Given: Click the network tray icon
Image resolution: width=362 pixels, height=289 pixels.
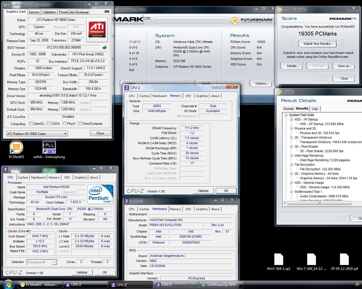Looking at the screenshot, I should pos(357,285).
